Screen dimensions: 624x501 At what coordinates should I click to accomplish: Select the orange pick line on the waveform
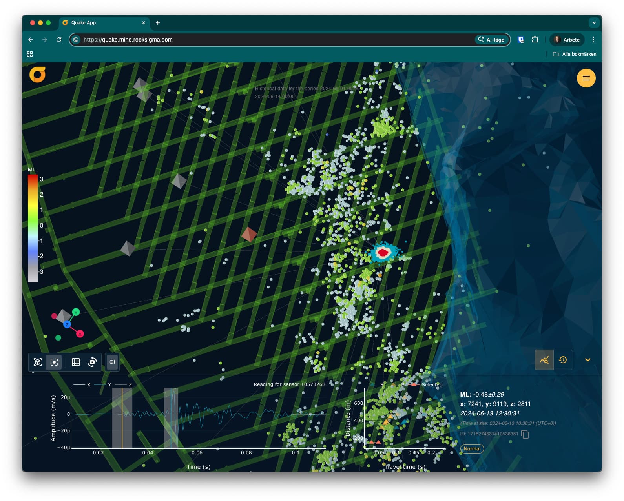[122, 418]
